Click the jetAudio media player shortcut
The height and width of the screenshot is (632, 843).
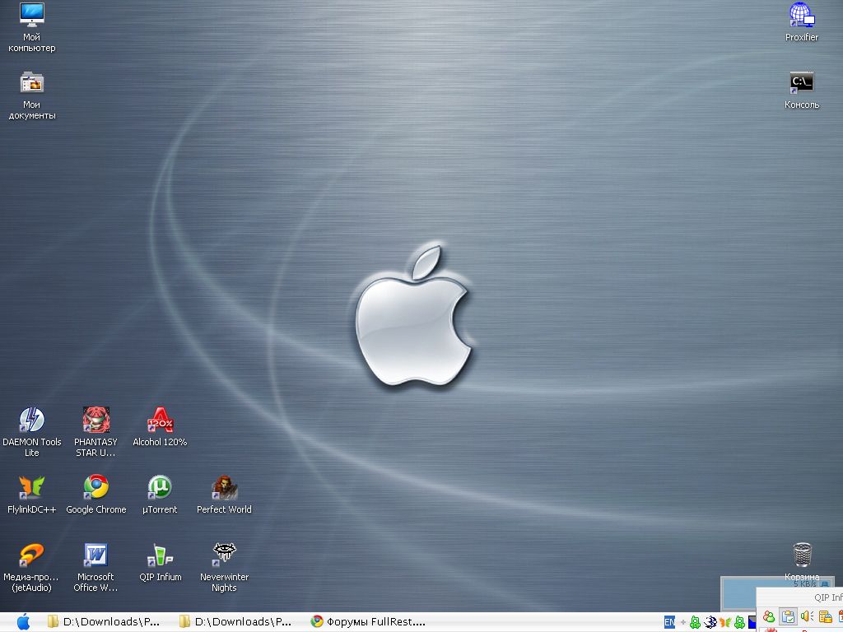pos(32,568)
